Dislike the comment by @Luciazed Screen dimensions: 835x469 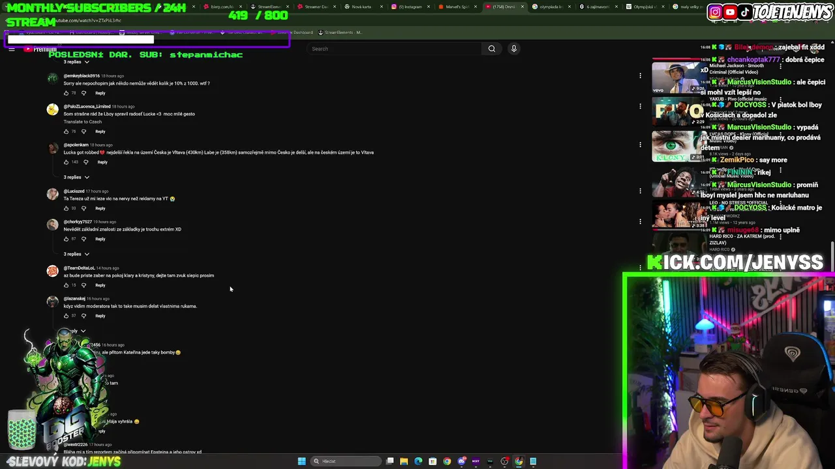click(x=83, y=208)
